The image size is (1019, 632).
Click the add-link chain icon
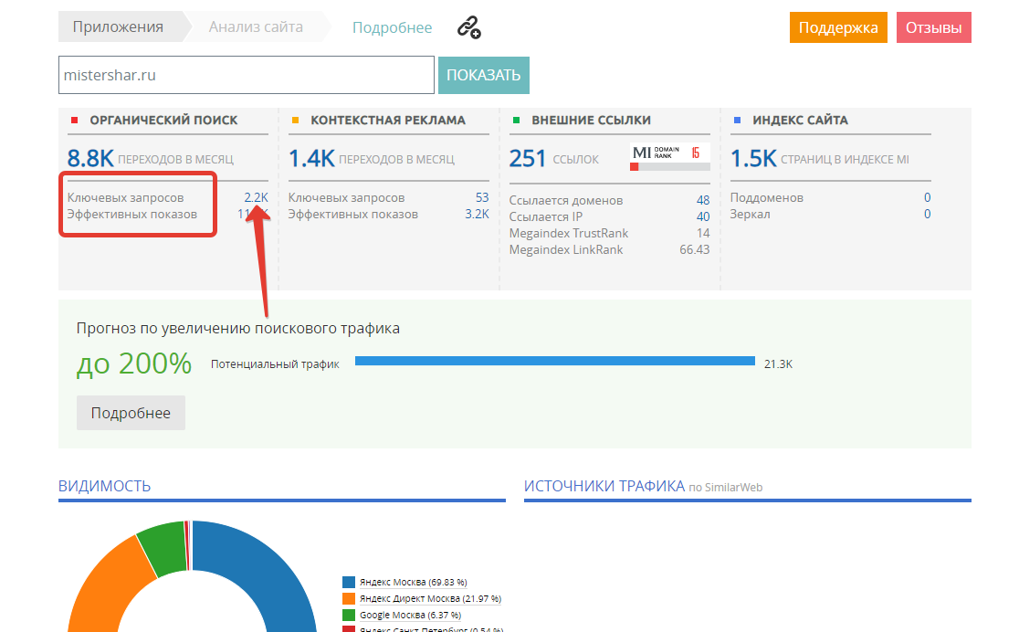[x=468, y=27]
